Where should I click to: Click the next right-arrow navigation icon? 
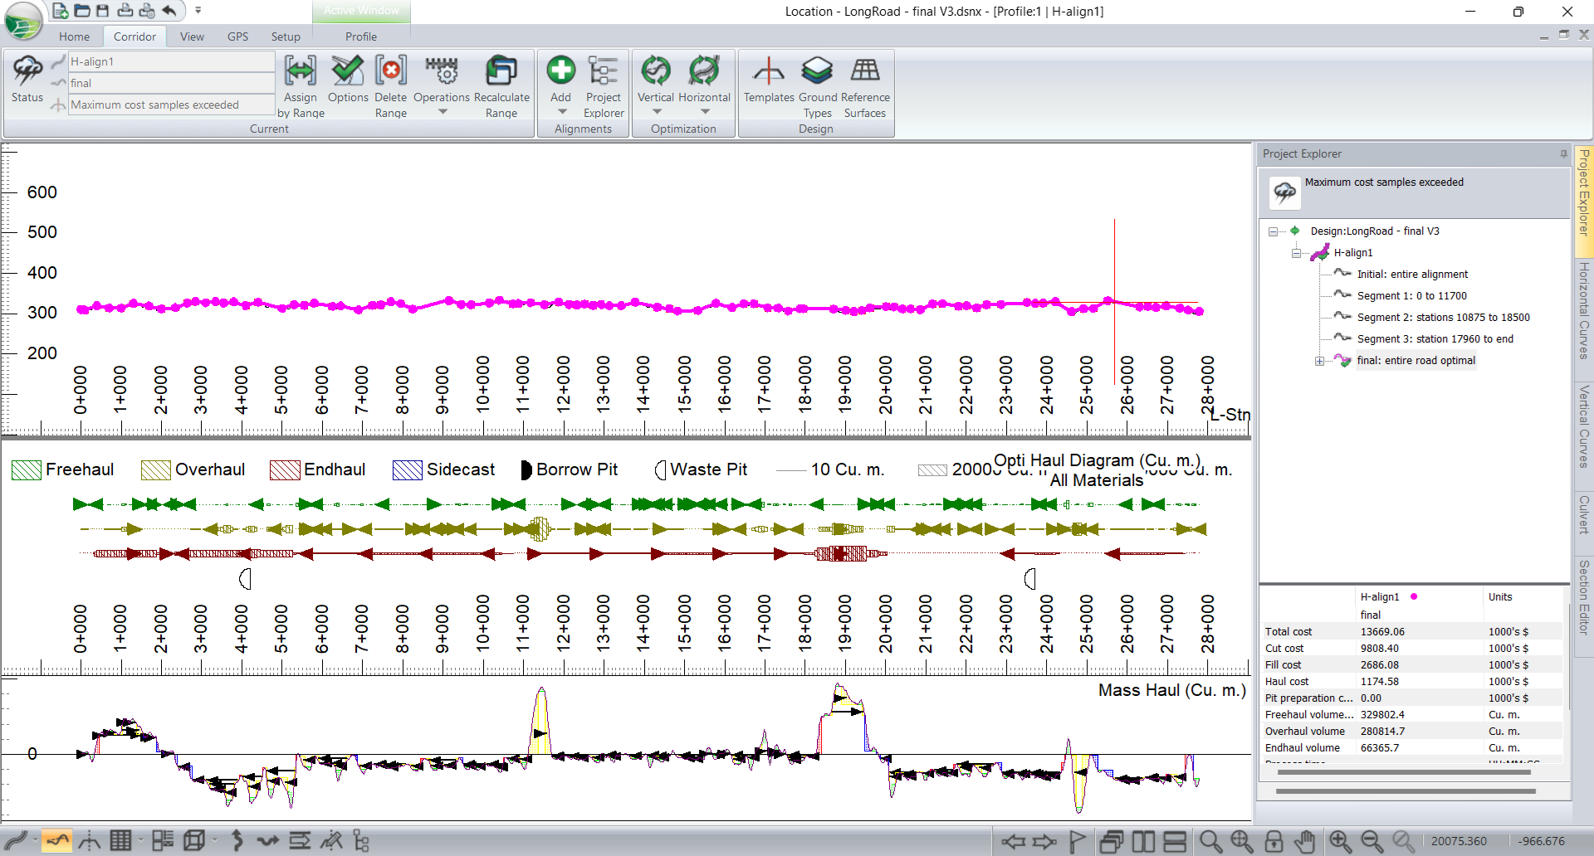point(1044,842)
